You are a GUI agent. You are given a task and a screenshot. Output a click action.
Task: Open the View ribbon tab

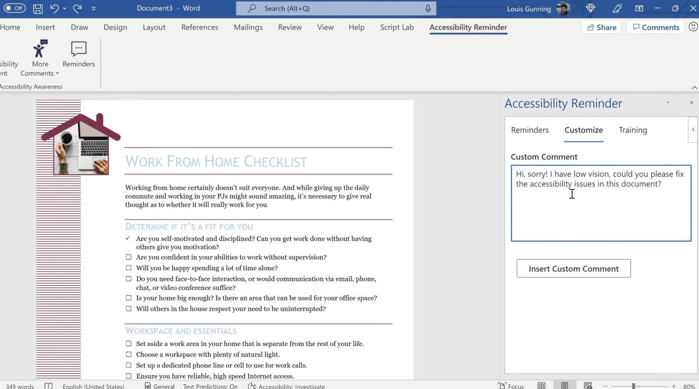tap(326, 27)
